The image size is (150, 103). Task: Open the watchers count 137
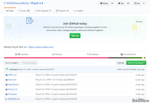112,3
